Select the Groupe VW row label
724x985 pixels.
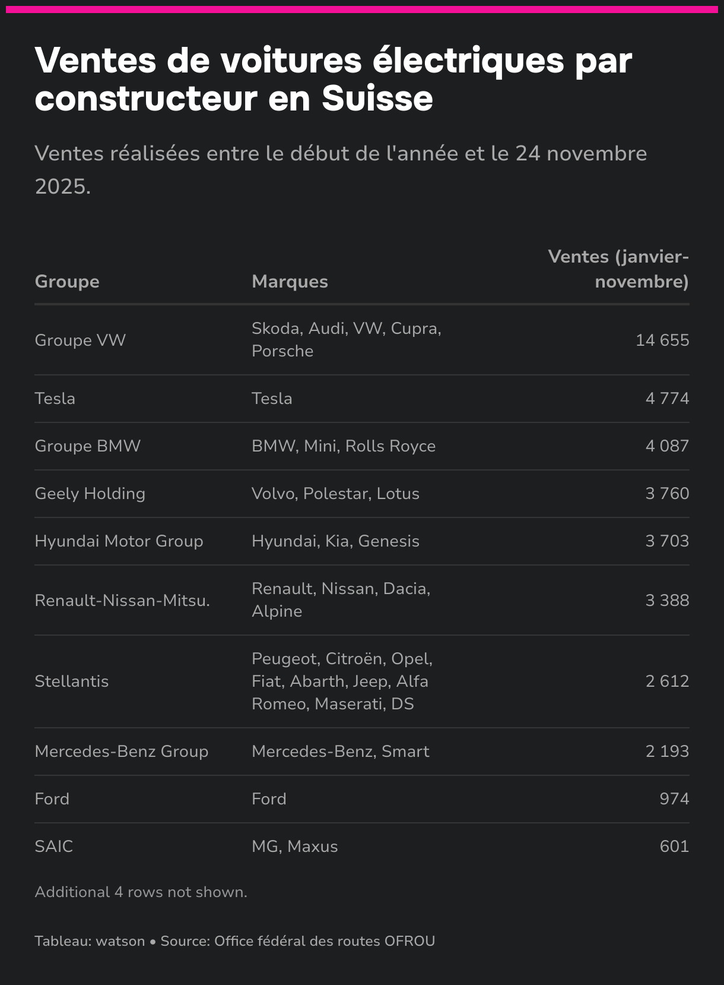tap(80, 340)
